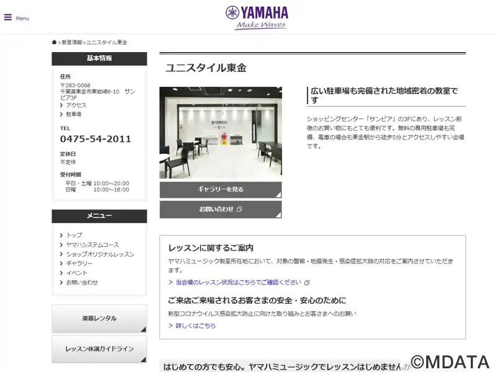Viewport: 497px width, 372px height.
Task: Open 詳しくはこちら link
Action: click(196, 325)
